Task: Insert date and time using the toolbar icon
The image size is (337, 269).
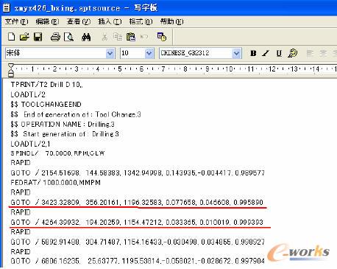Action: click(x=162, y=37)
